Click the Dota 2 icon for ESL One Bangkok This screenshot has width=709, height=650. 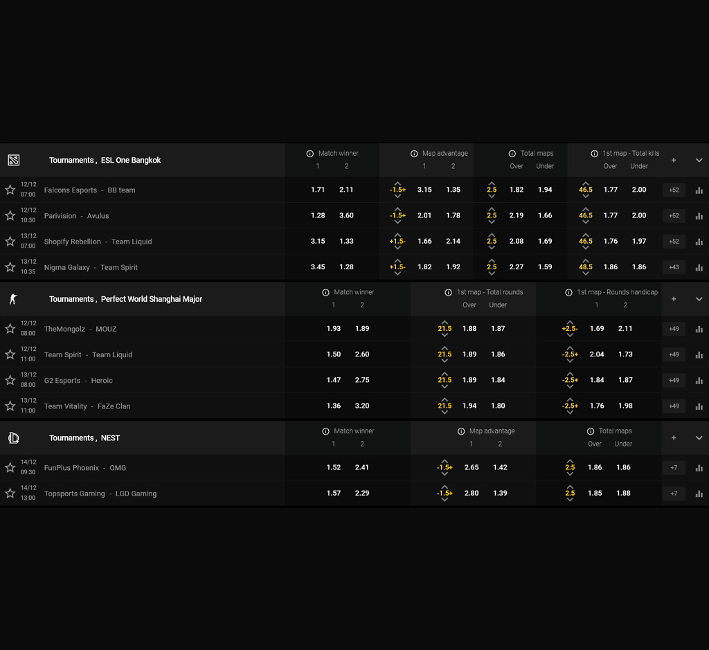pos(14,160)
